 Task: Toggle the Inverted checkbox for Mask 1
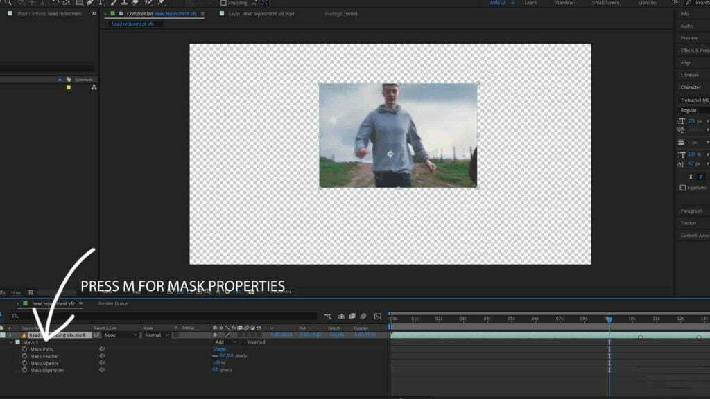[x=244, y=342]
